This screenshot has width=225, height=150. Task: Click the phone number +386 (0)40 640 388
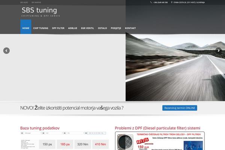pyautogui.click(x=160, y=3)
